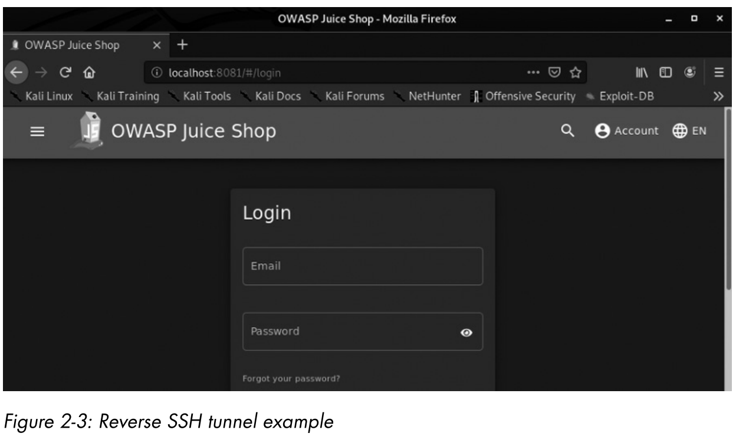Viewport: 736px width, 443px height.
Task: Bookmark this page with the star icon
Action: [575, 73]
